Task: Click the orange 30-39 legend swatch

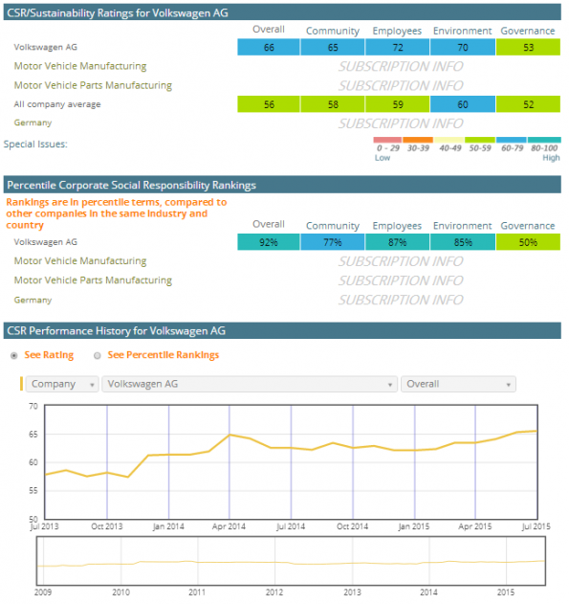Action: (418, 140)
